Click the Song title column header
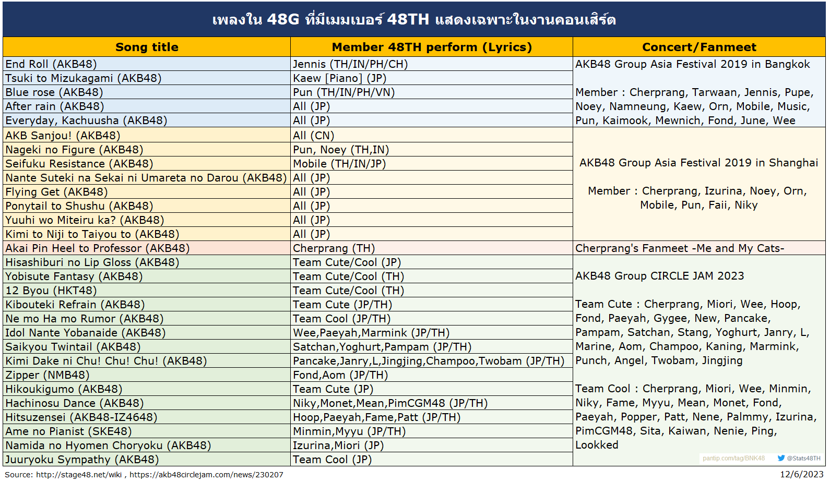 [147, 47]
